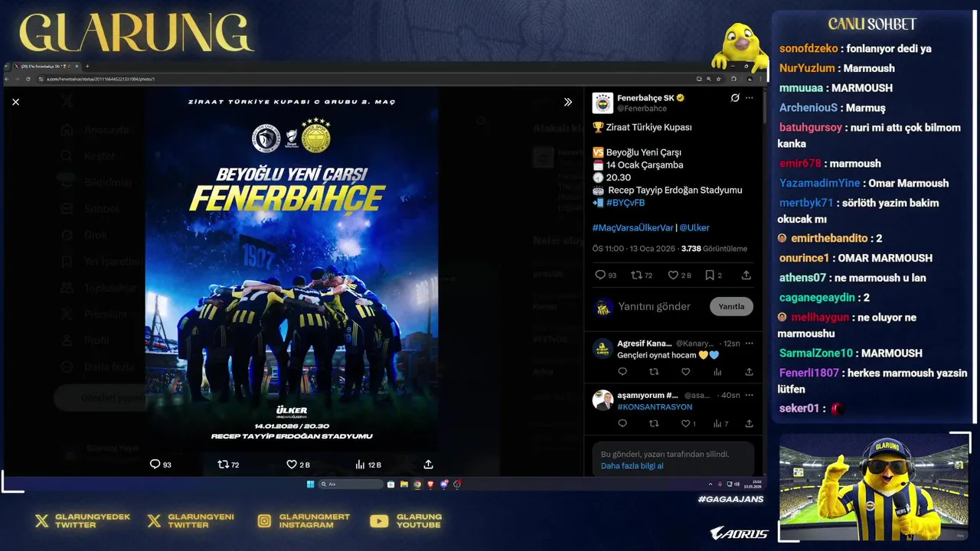Bookmark page with star icon in address bar
980x551 pixels.
[x=719, y=79]
